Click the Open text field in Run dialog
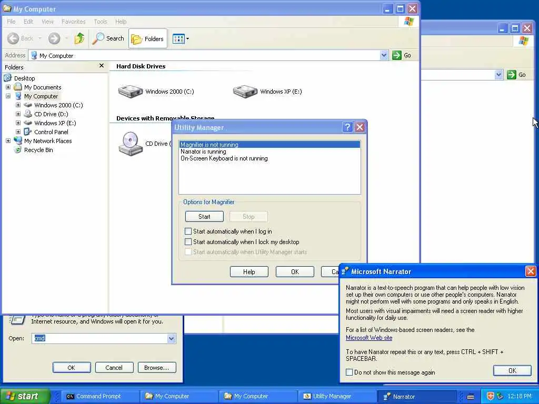 99,338
